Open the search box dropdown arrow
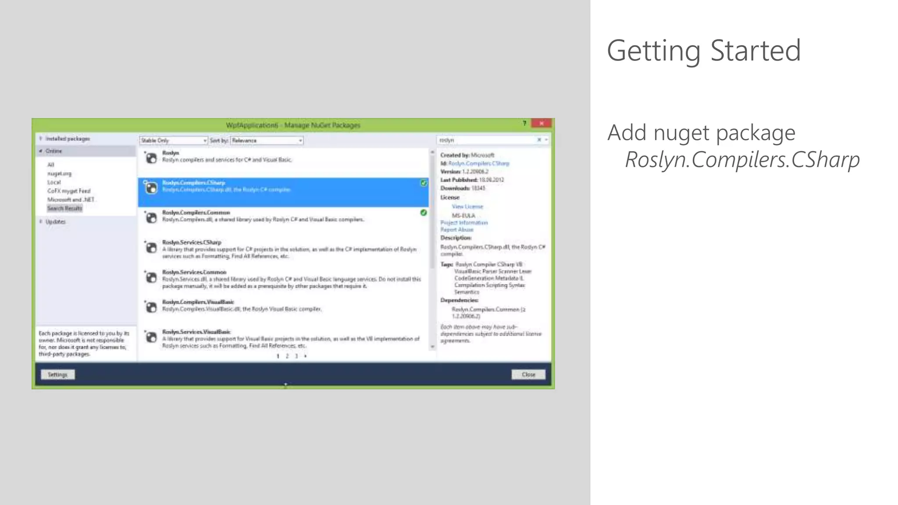 tap(546, 140)
